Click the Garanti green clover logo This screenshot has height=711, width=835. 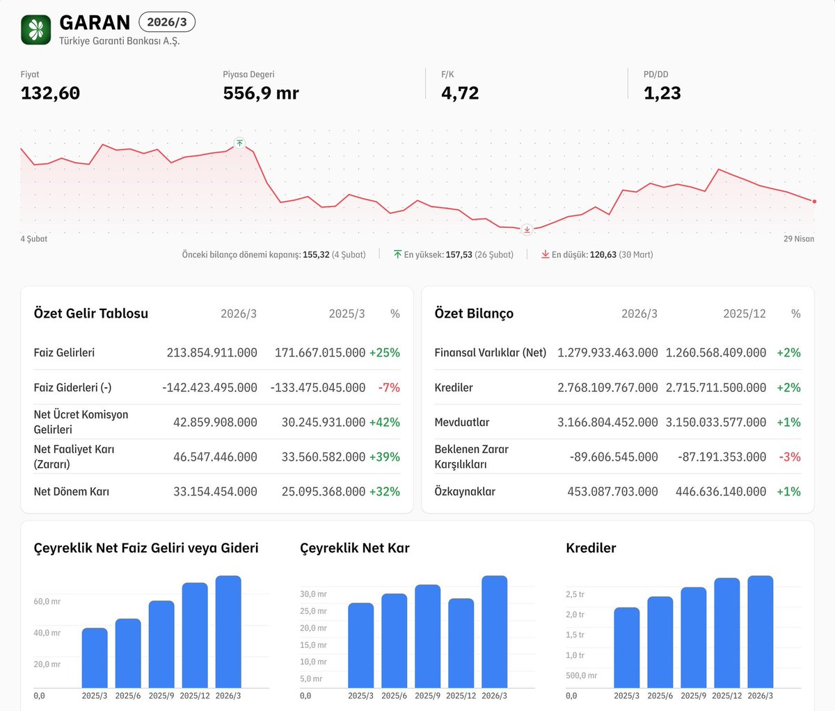tap(36, 30)
